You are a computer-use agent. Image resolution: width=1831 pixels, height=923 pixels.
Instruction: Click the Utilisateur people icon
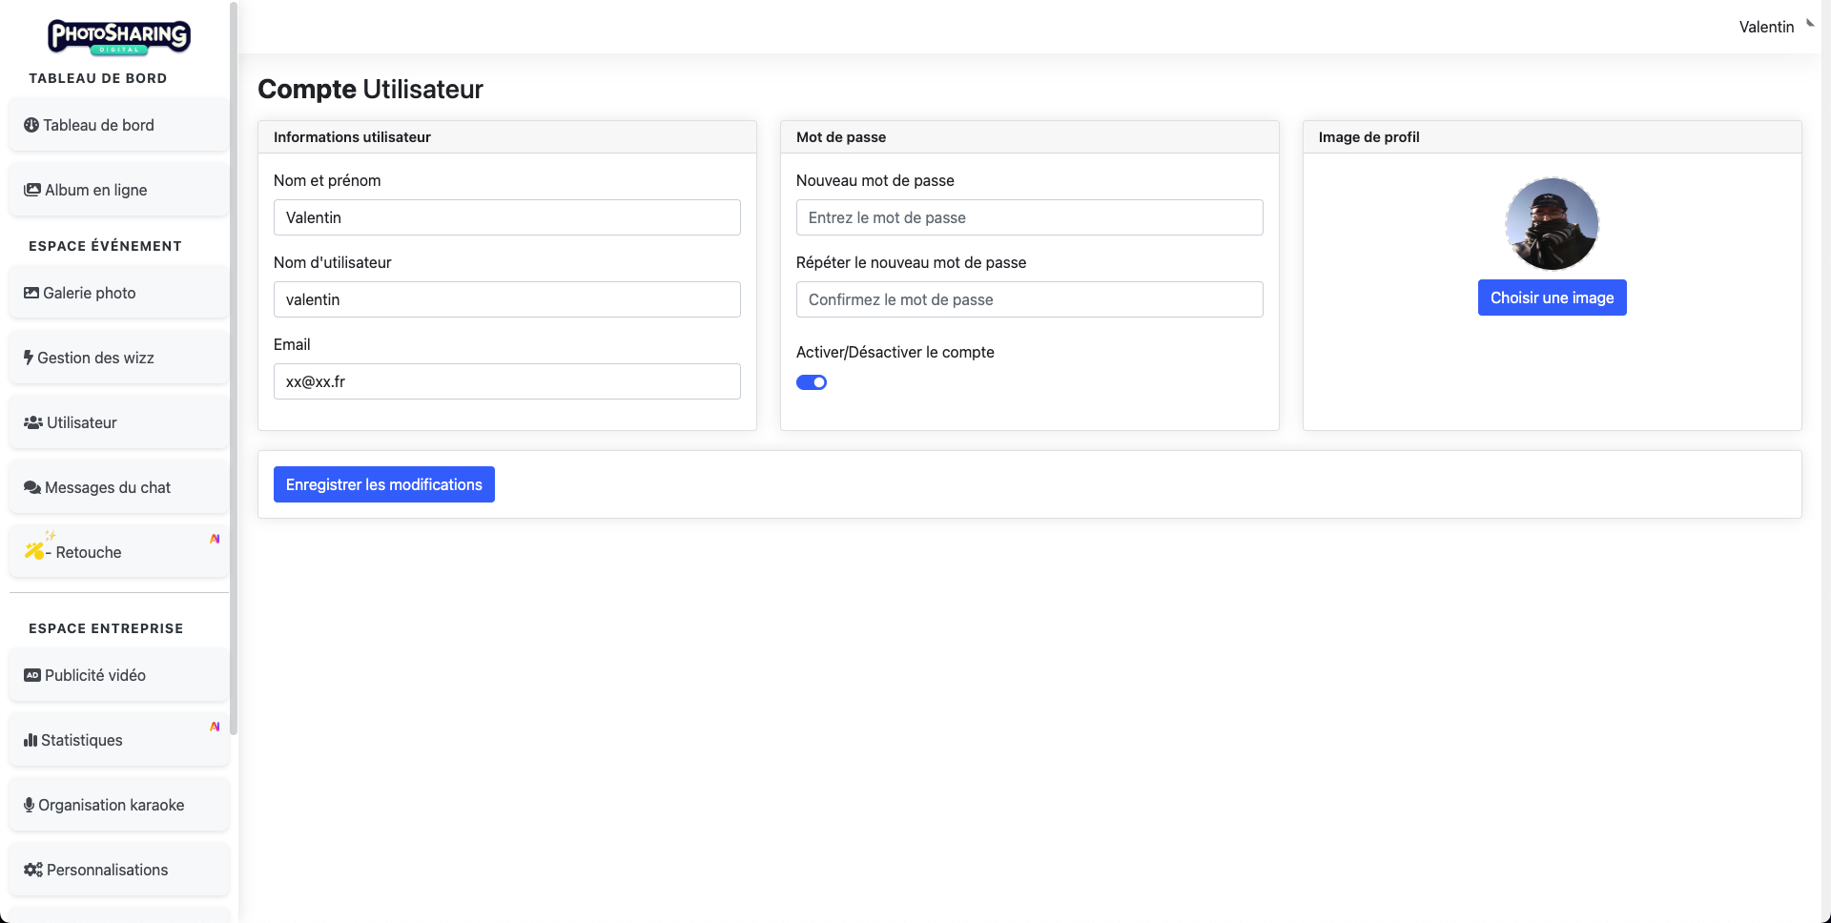tap(33, 422)
